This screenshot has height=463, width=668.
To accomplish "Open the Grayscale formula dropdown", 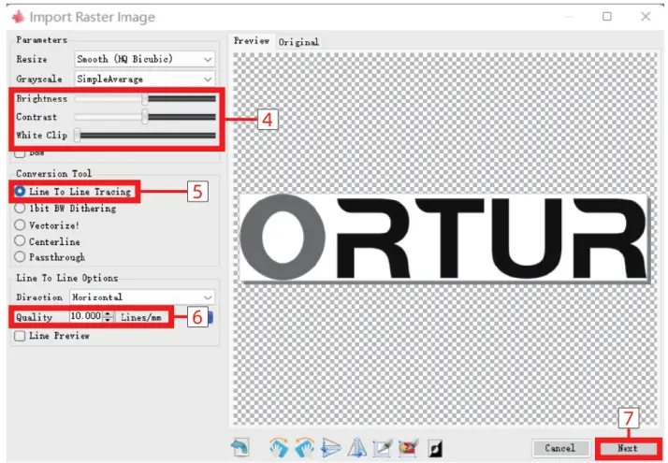I will pos(144,79).
